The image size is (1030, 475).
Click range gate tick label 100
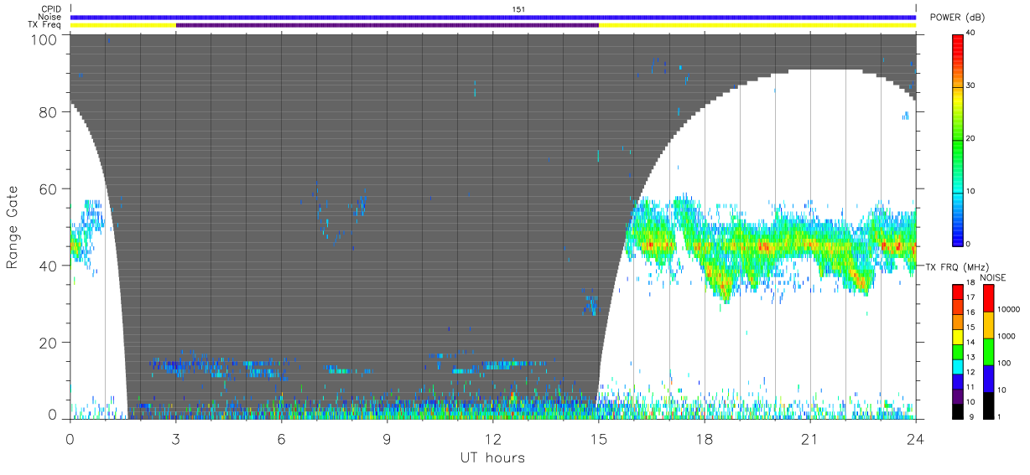[44, 39]
